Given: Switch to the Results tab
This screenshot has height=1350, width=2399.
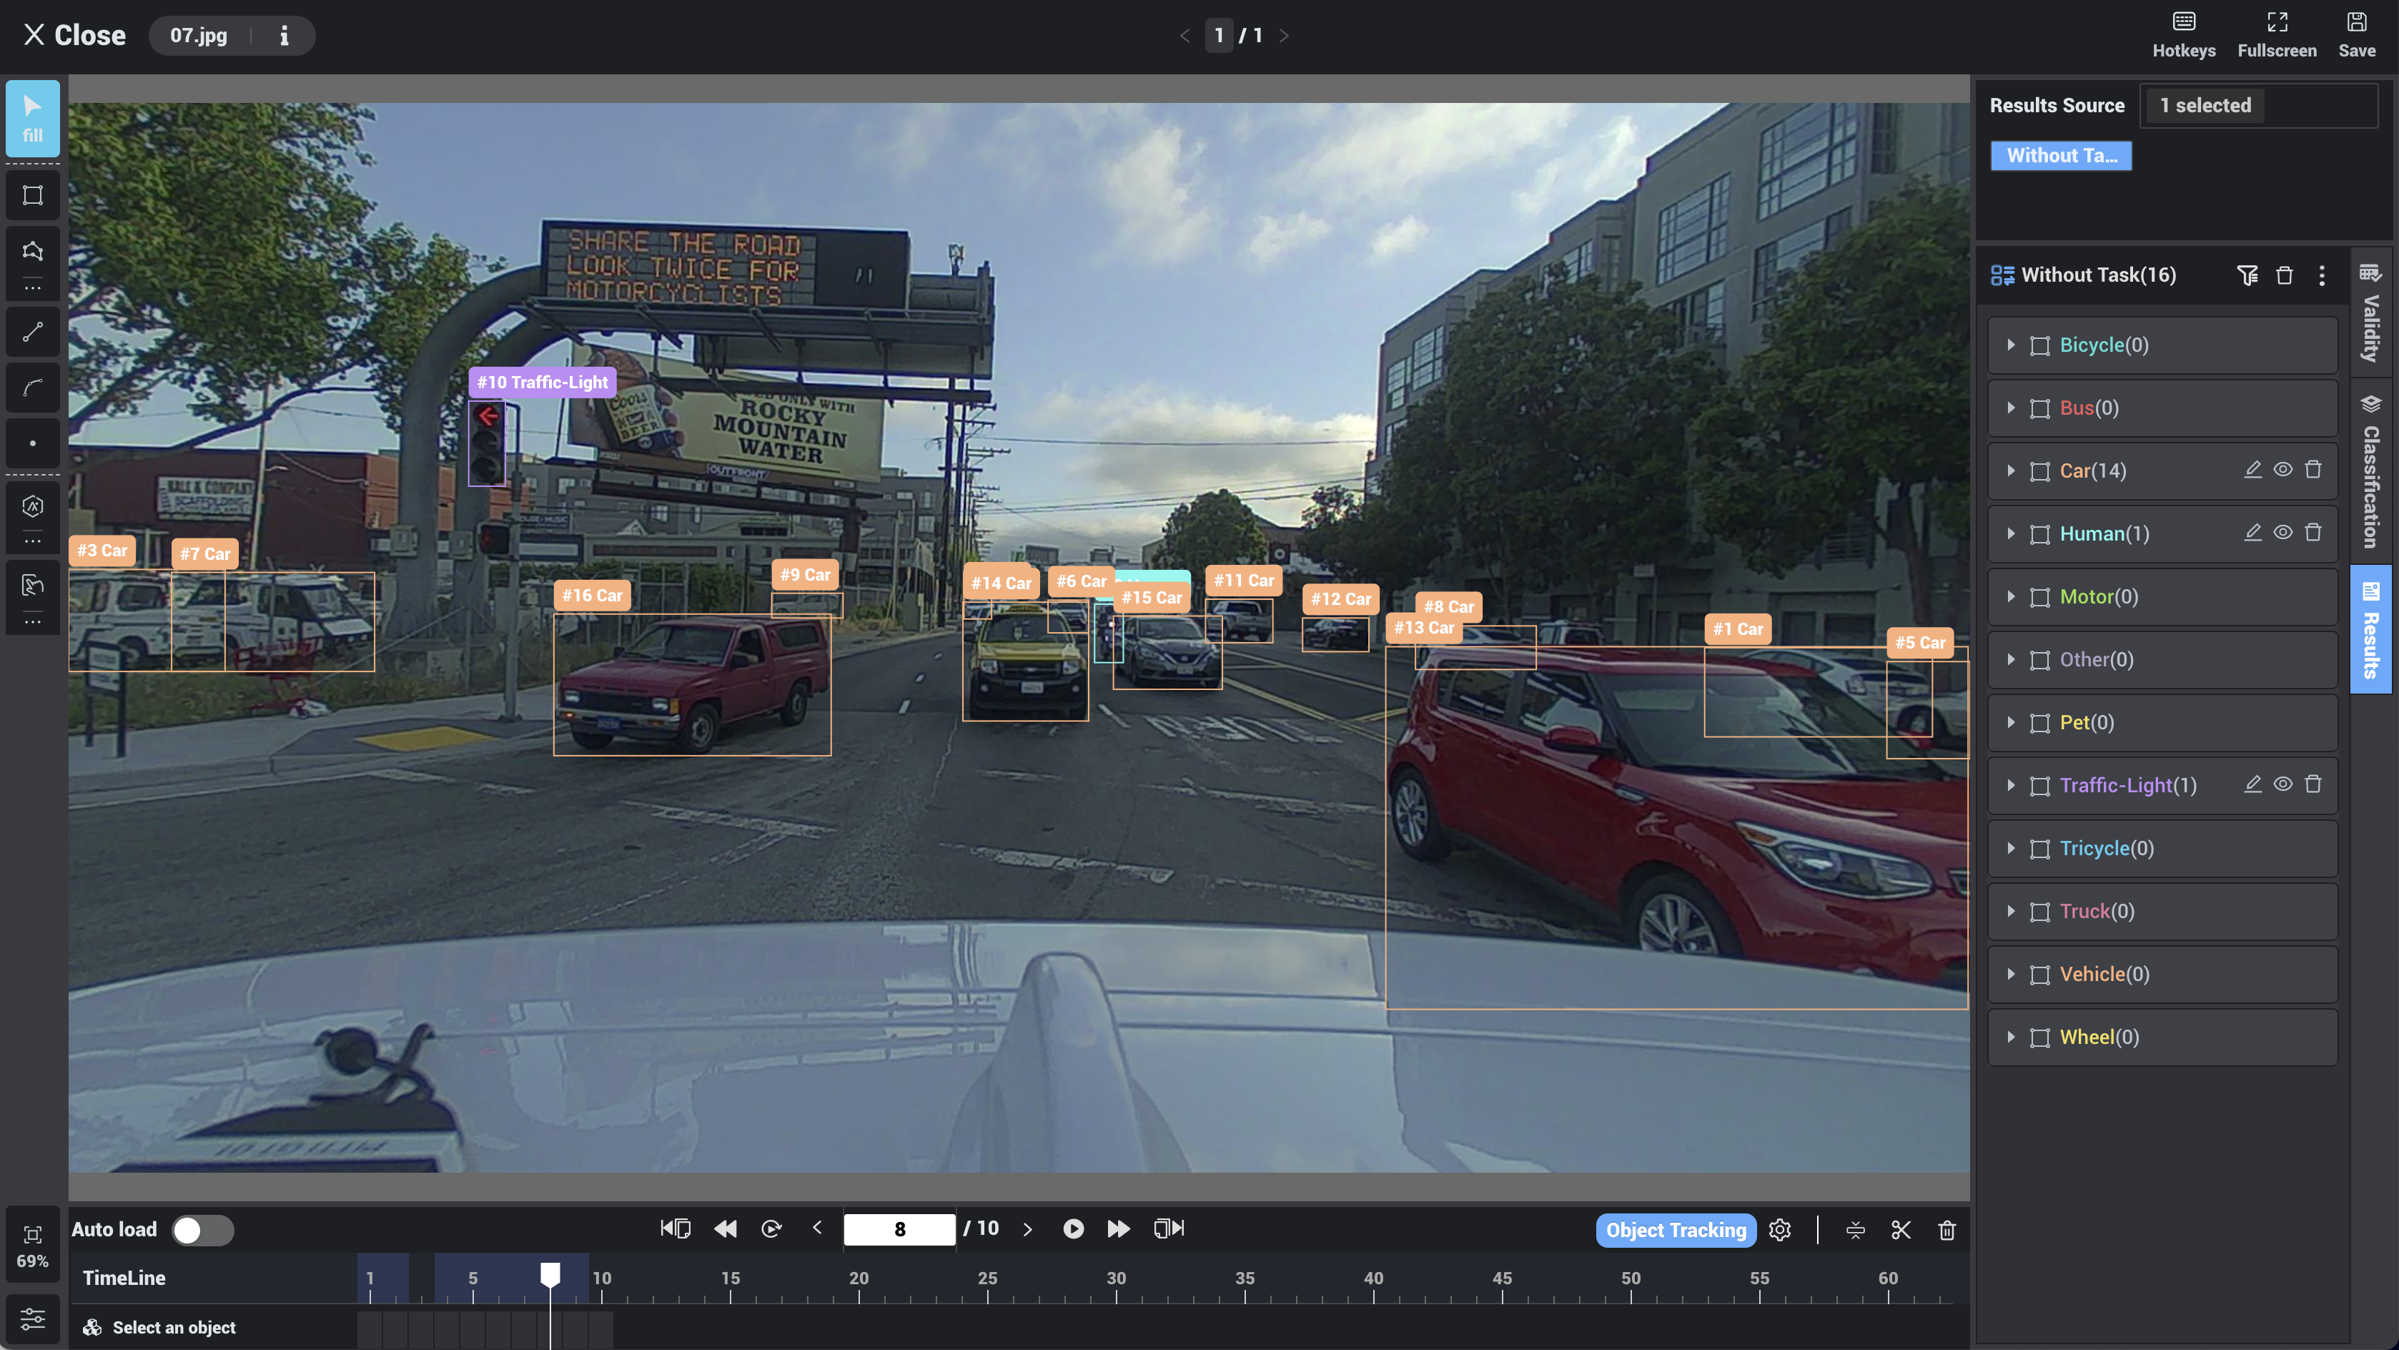Looking at the screenshot, I should [2371, 629].
